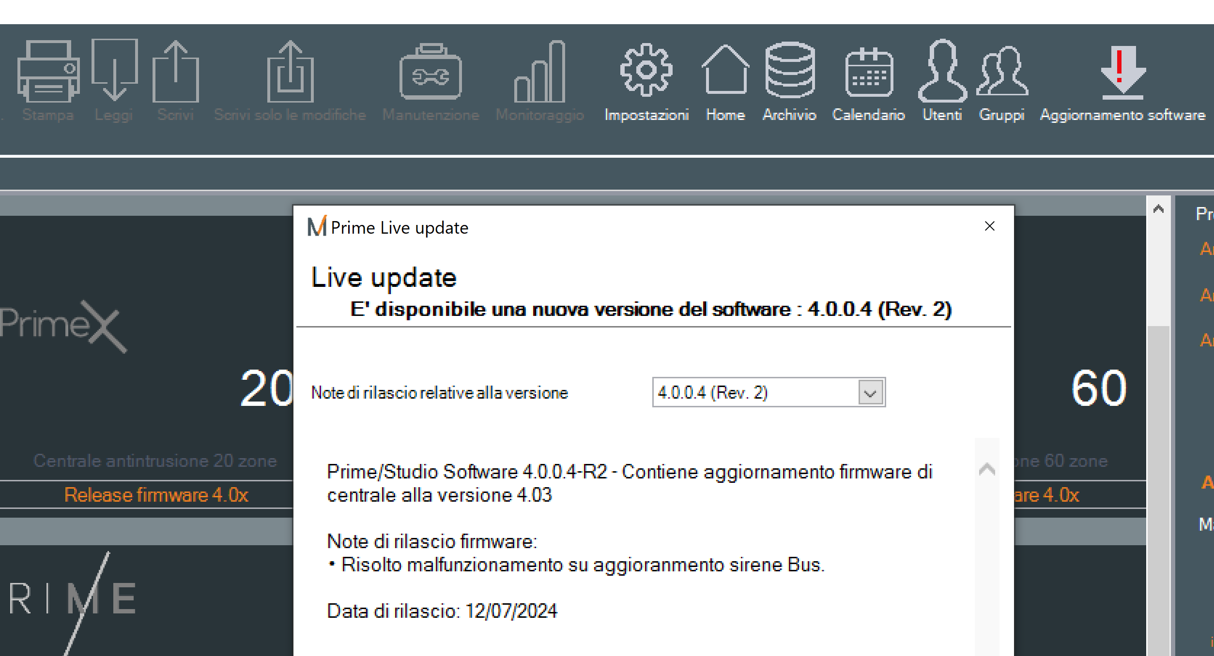
Task: Click 'Data di rilascio: 12/07/2024' text
Action: tap(442, 611)
